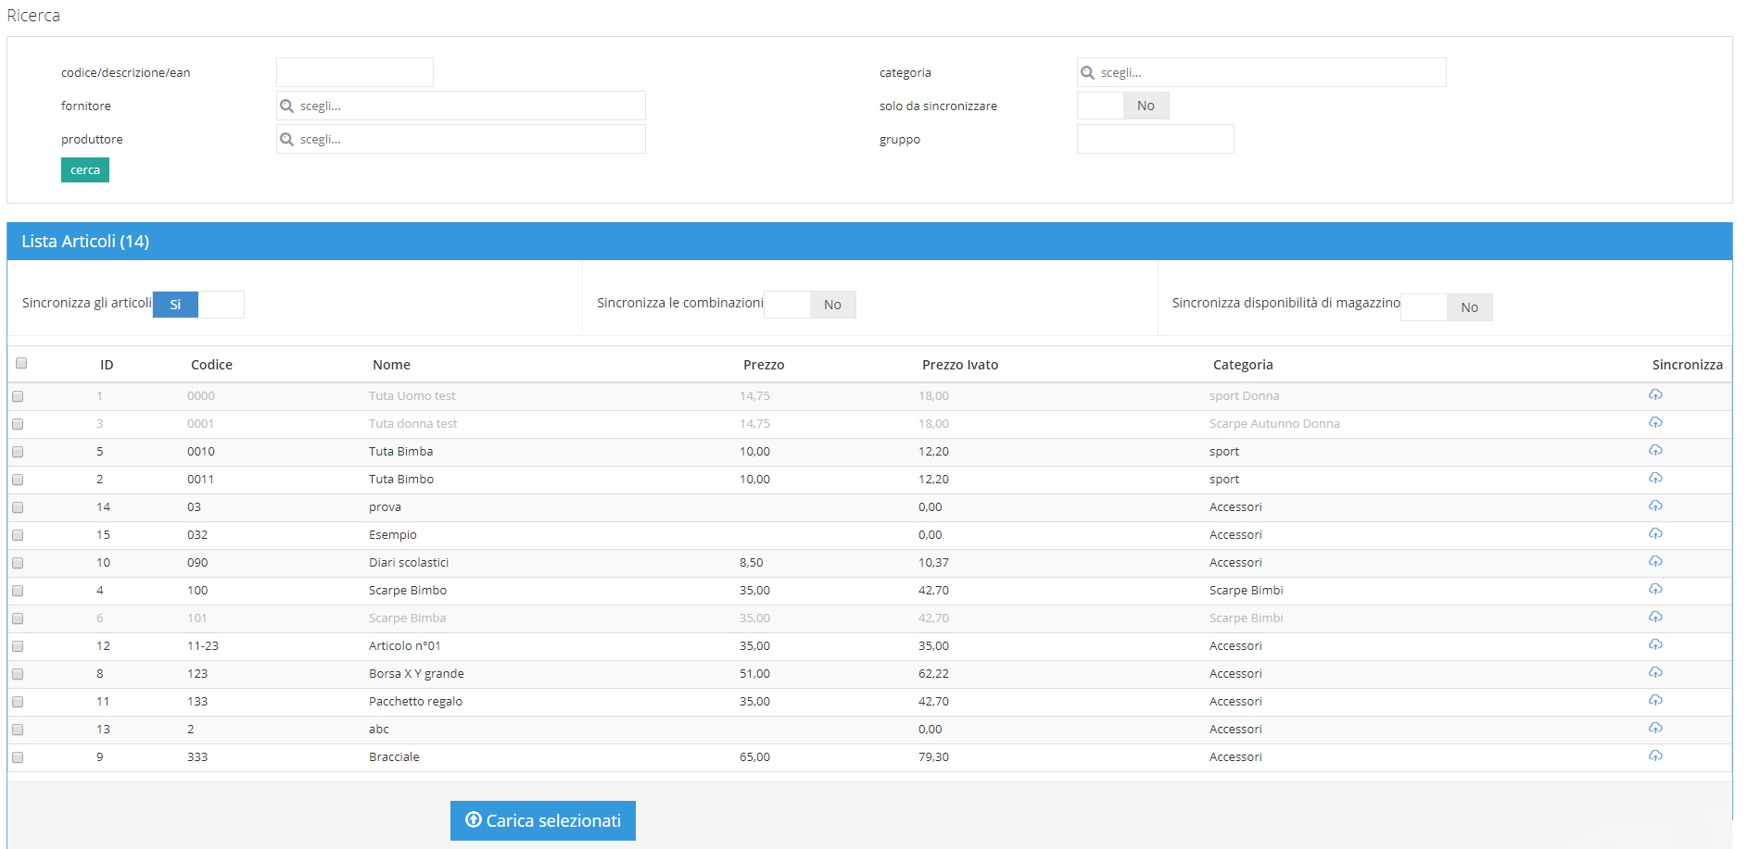Sync Articolo n°01 cloud icon
The height and width of the screenshot is (849, 1748).
pyautogui.click(x=1655, y=645)
